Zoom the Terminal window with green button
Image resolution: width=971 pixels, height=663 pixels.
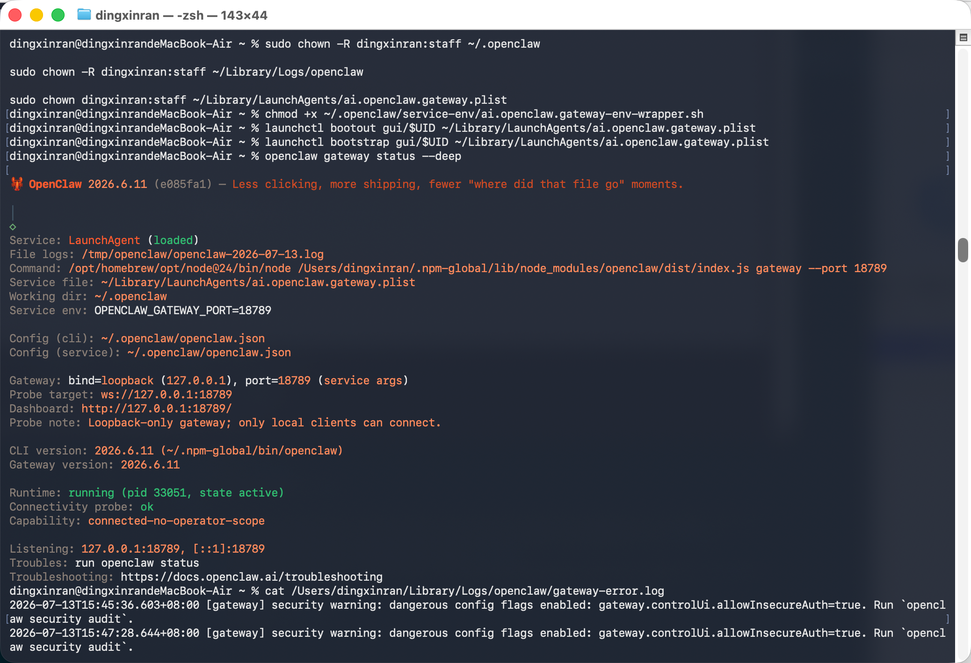click(x=58, y=15)
